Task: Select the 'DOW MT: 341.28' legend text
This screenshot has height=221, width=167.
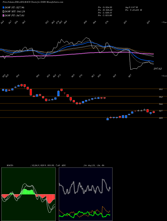Action: [x=15, y=11]
